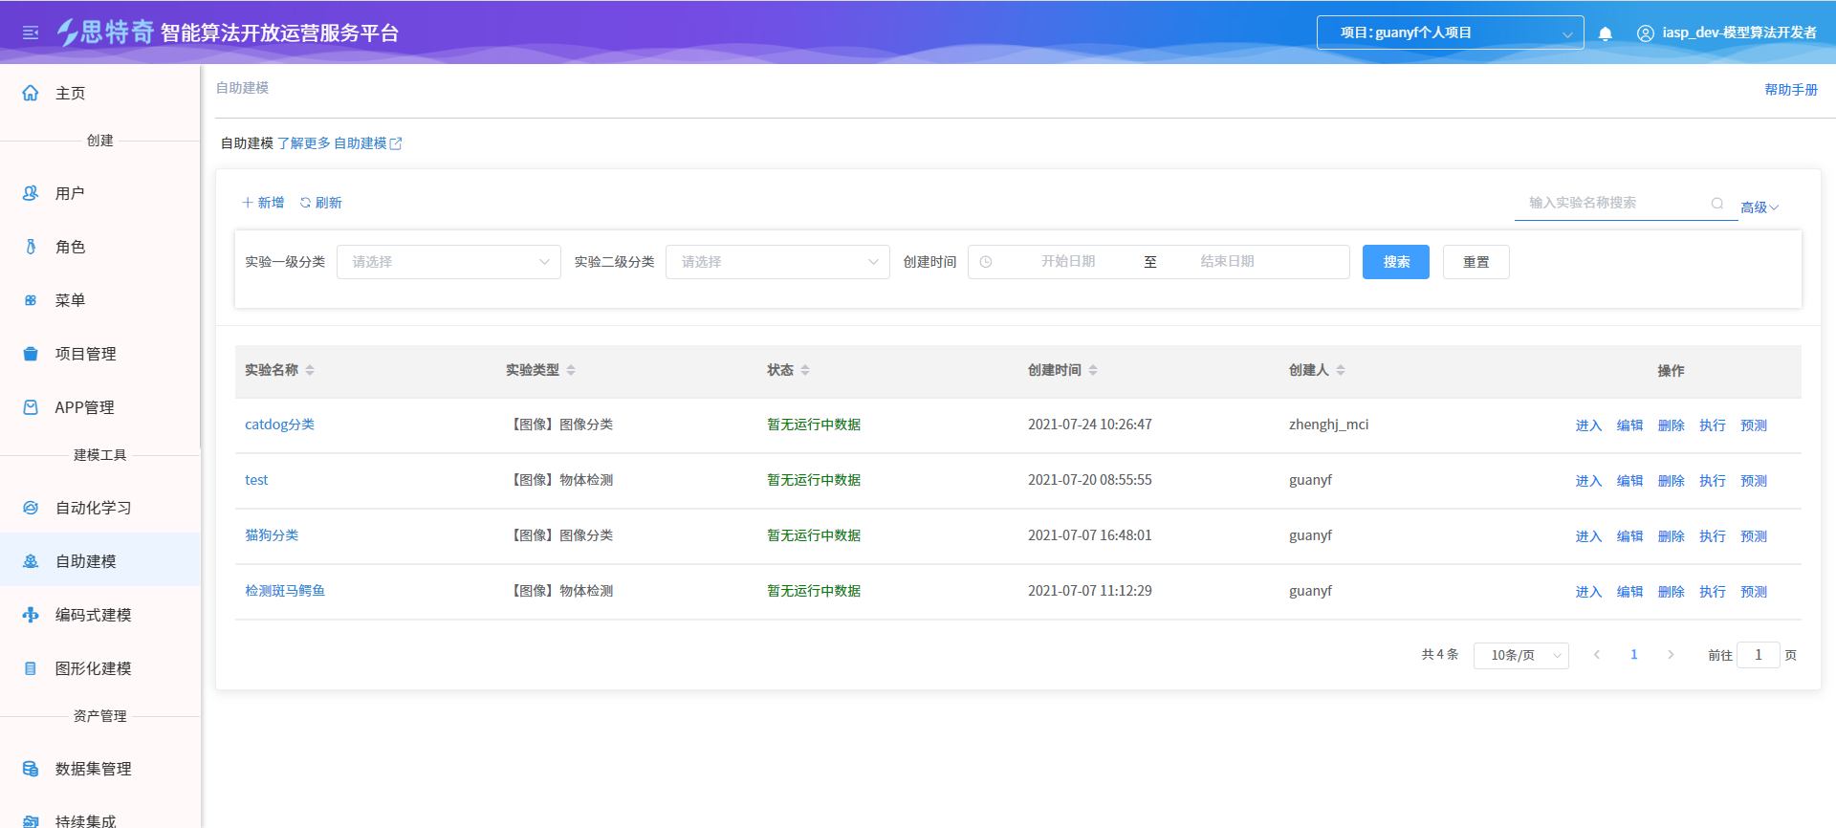This screenshot has width=1836, height=828.
Task: Click the 菜单 sidebar icon
Action: point(31,300)
